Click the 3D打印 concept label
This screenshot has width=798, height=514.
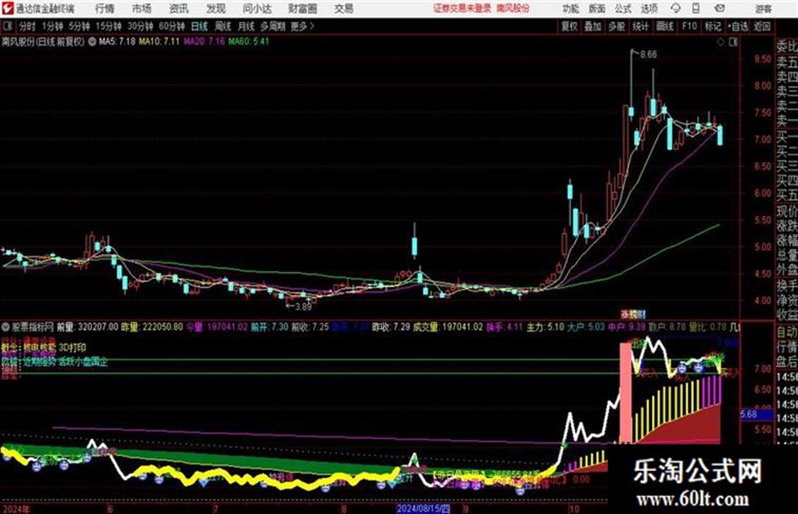[73, 349]
